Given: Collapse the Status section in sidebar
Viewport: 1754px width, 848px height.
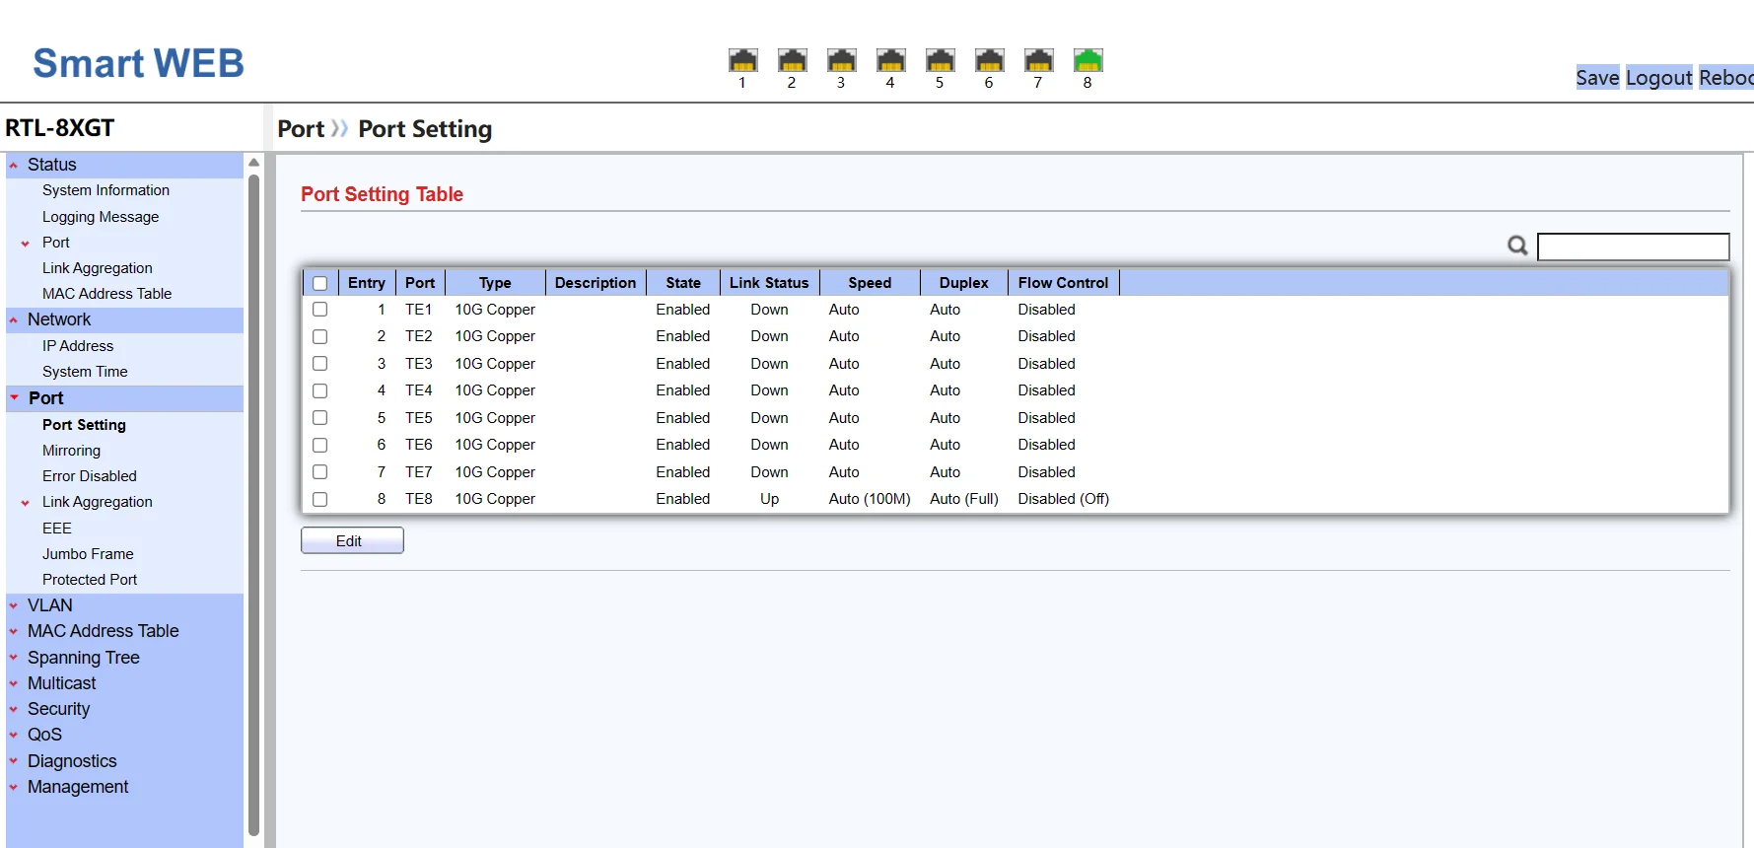Looking at the screenshot, I should [x=51, y=165].
